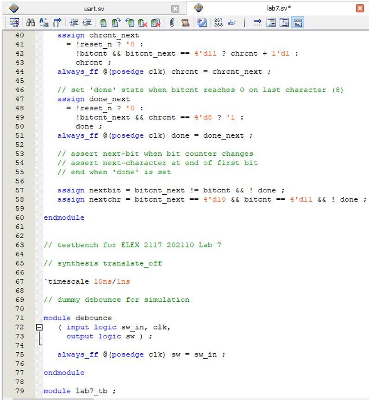The height and width of the screenshot is (400, 369).
Task: Increase indent using the right-arrow indent icon
Action: point(74,23)
